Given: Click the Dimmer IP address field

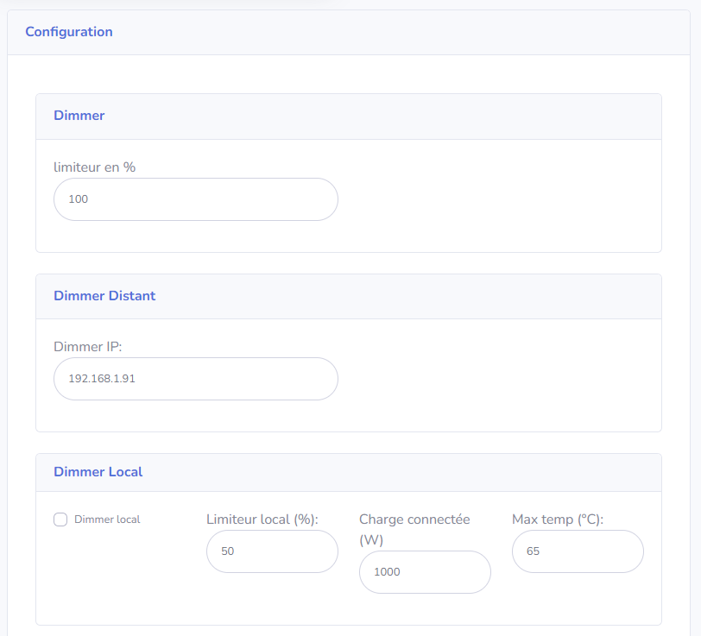Looking at the screenshot, I should coord(195,379).
